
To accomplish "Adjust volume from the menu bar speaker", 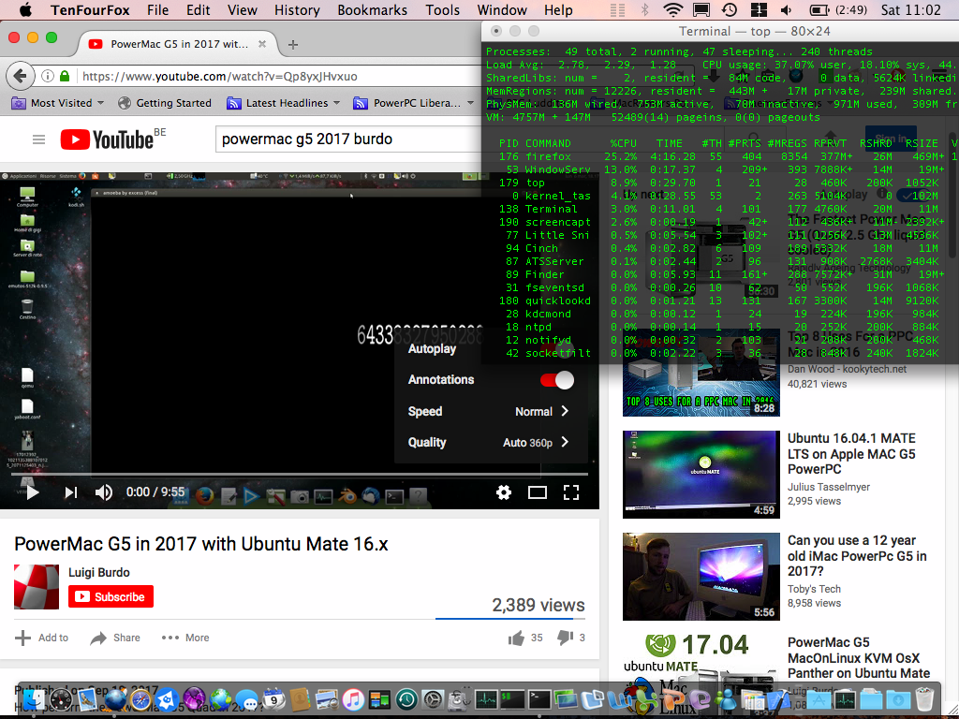I will (x=787, y=10).
